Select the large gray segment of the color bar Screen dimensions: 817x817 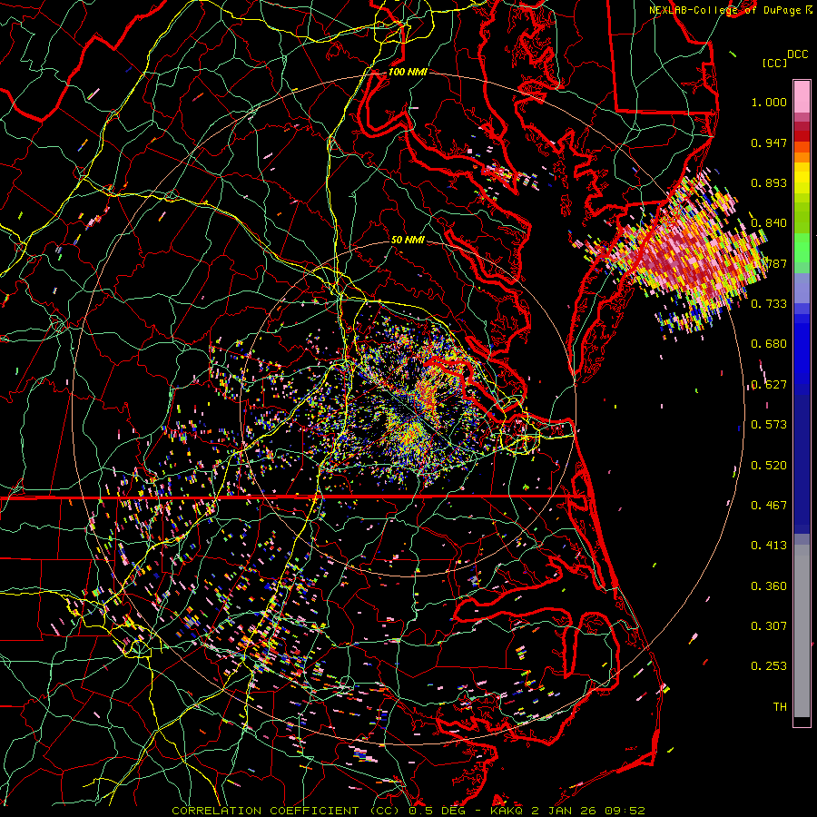point(802,631)
